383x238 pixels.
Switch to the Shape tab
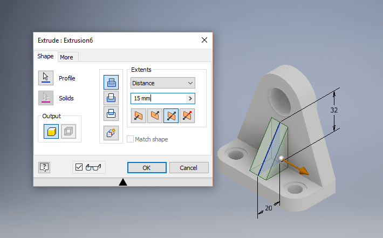click(x=45, y=56)
